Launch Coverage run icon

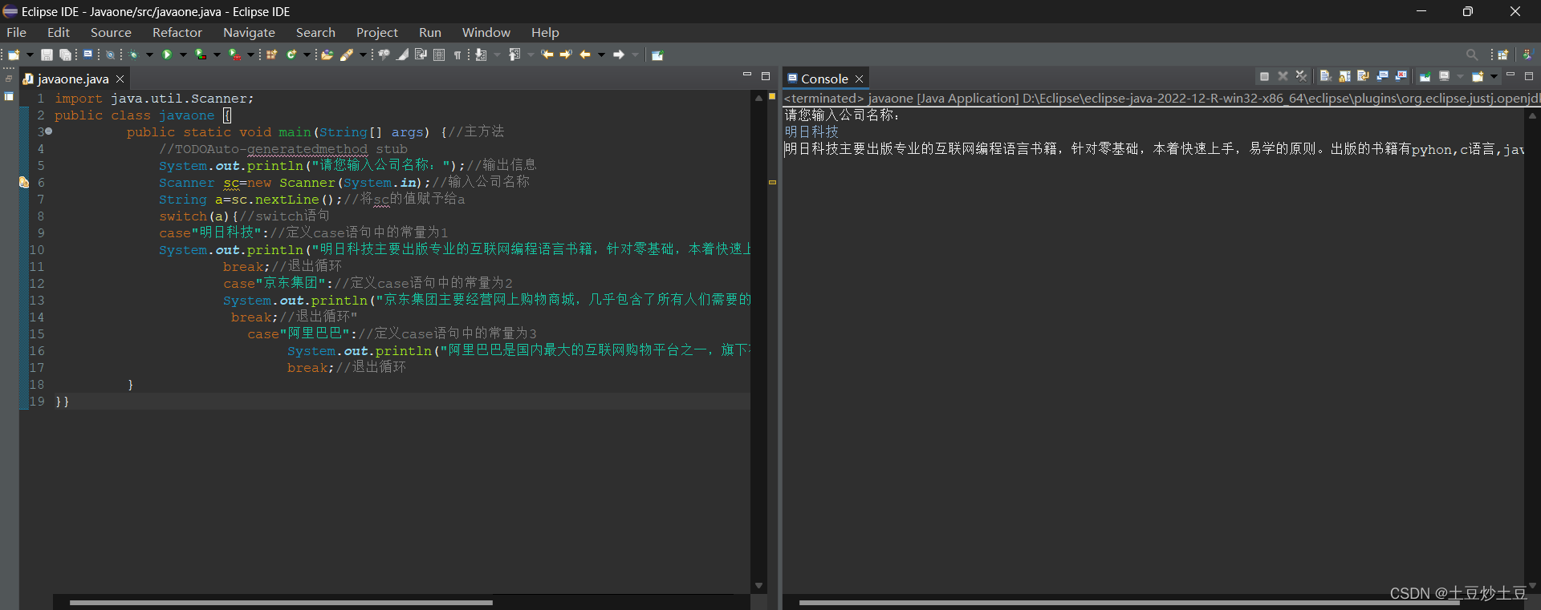[x=201, y=55]
